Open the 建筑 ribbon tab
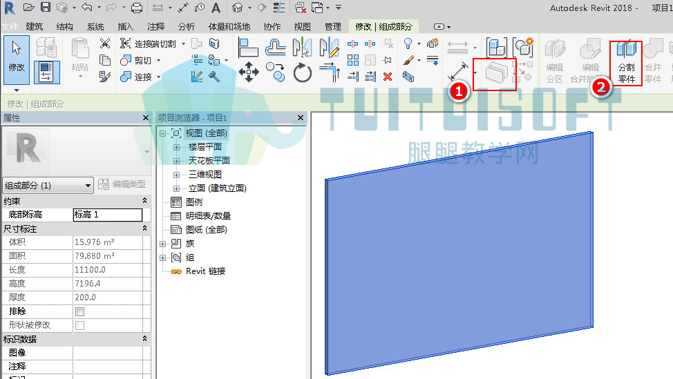The image size is (673, 379). 35,27
